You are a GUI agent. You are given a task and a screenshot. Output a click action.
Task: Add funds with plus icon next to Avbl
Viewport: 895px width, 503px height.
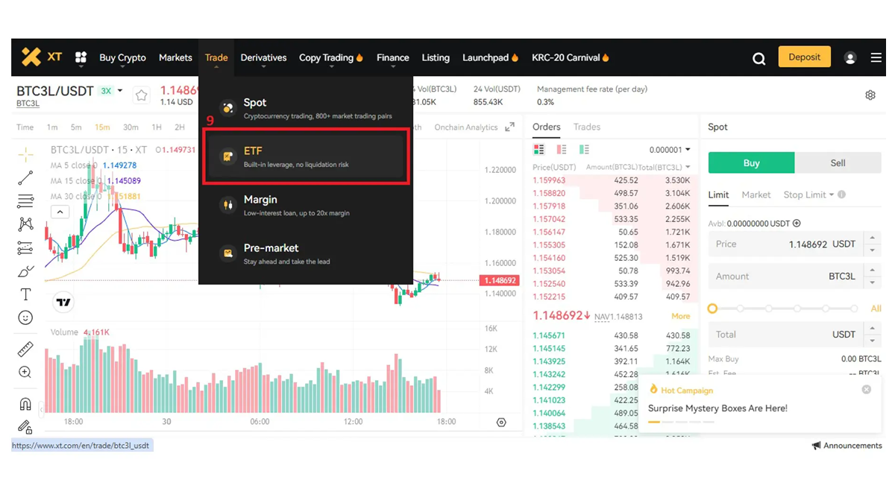(x=797, y=224)
